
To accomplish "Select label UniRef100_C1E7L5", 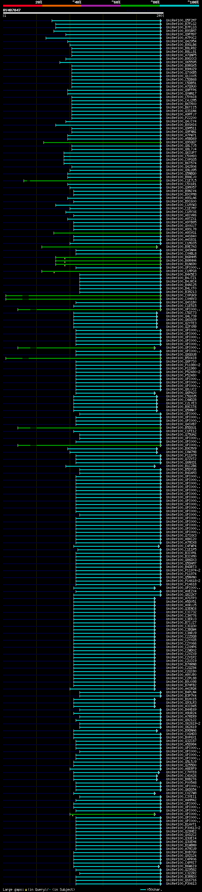I will click(x=181, y=180).
